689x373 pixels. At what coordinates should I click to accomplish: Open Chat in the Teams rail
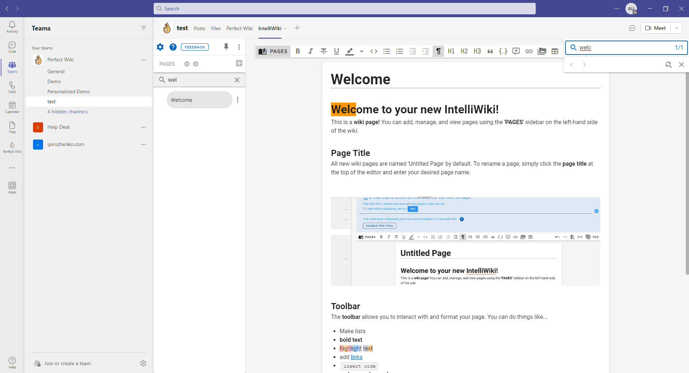(x=12, y=47)
